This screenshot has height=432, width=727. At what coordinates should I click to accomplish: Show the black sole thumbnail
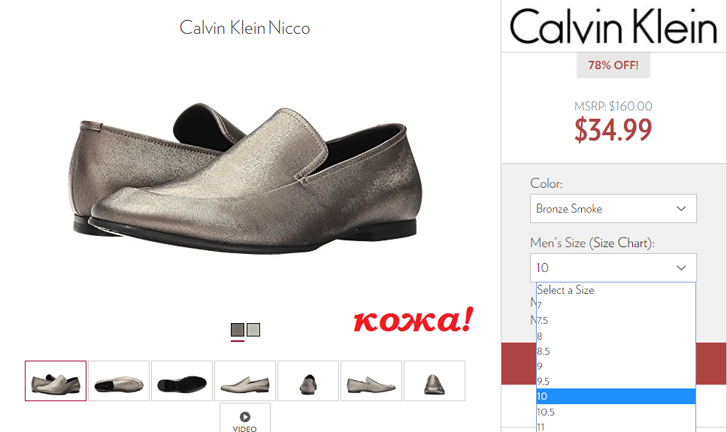182,381
